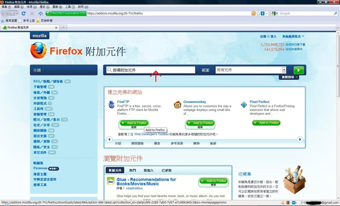Open the search engine chooser dropdown
The height and width of the screenshot is (206, 340).
pos(277,14)
